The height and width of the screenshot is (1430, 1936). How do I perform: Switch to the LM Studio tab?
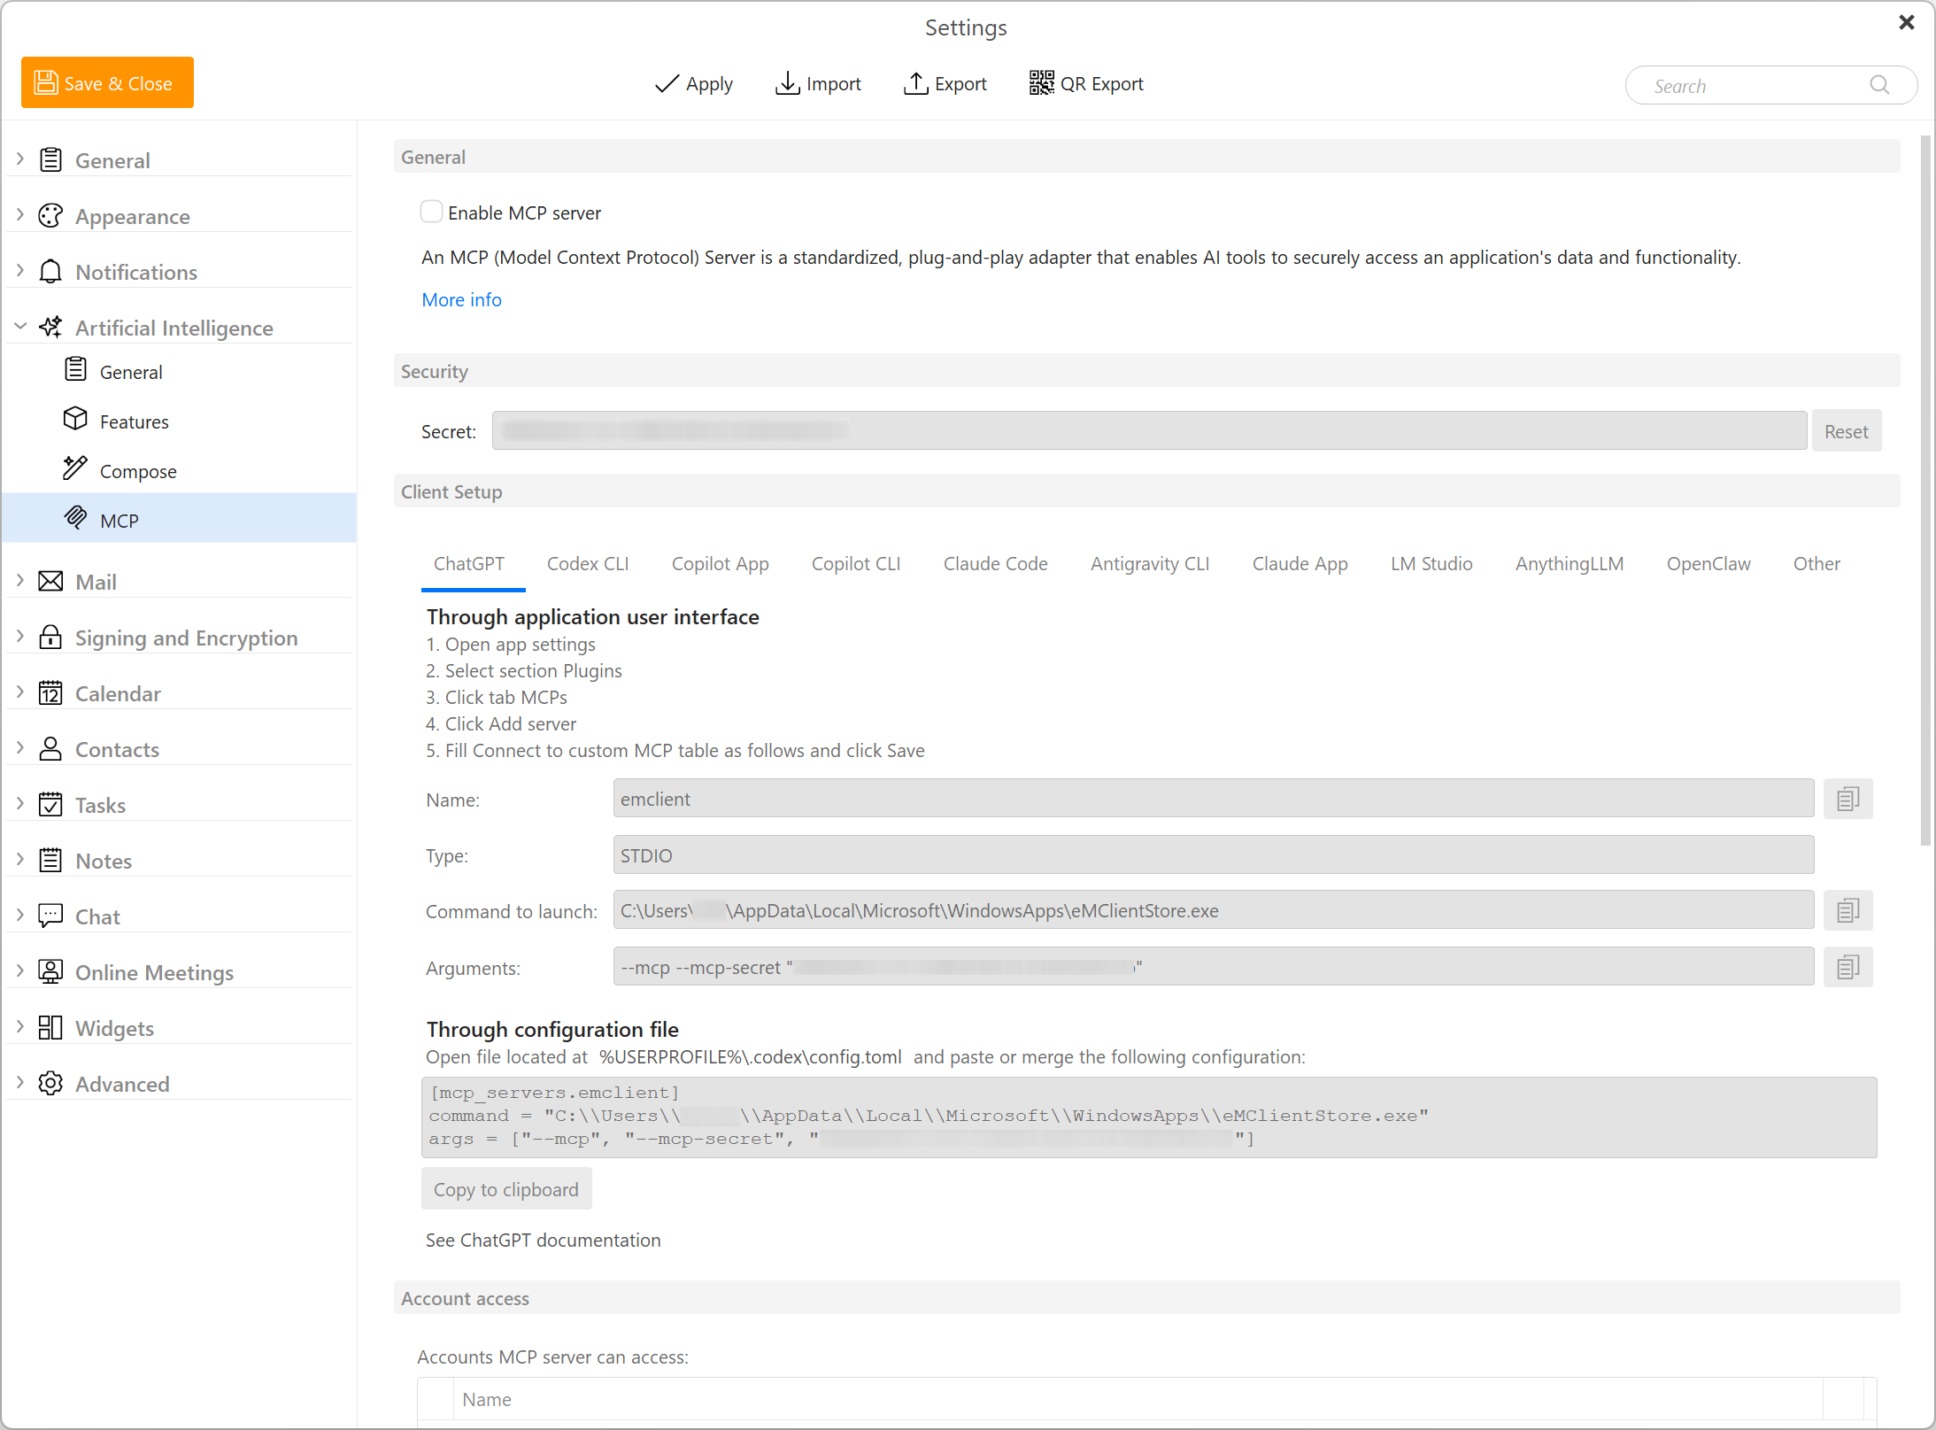[1431, 564]
